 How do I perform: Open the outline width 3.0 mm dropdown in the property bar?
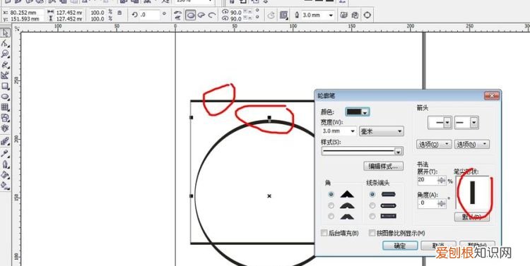point(331,16)
